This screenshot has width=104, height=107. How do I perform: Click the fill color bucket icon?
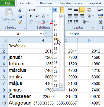coord(43,22)
